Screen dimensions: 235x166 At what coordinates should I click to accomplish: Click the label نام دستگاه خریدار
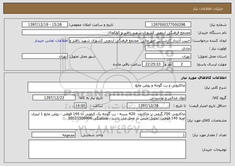click(x=212, y=33)
